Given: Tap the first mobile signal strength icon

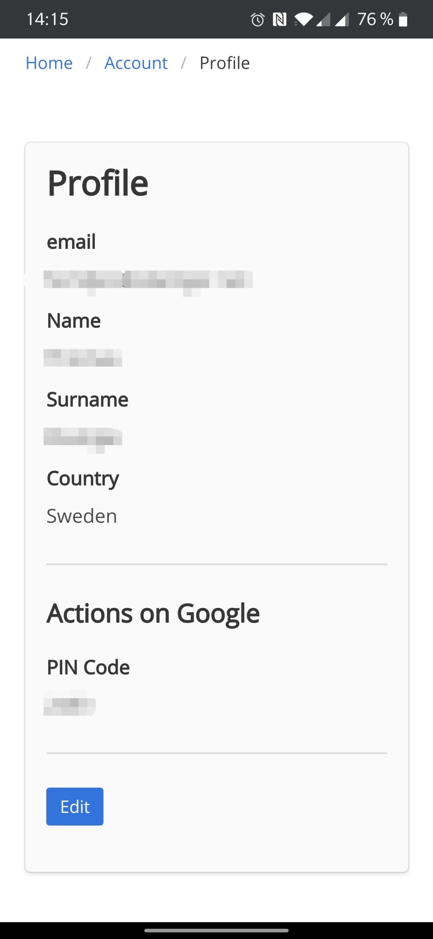Looking at the screenshot, I should point(323,20).
